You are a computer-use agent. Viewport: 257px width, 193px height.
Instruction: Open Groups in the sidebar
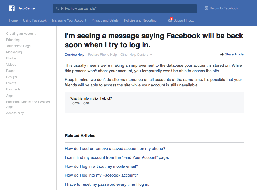coord(12,77)
